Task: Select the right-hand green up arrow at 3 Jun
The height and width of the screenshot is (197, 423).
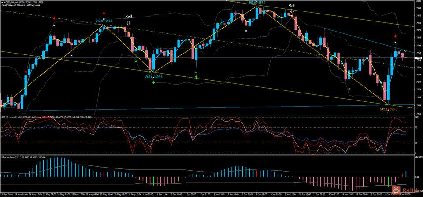Action: click(196, 77)
